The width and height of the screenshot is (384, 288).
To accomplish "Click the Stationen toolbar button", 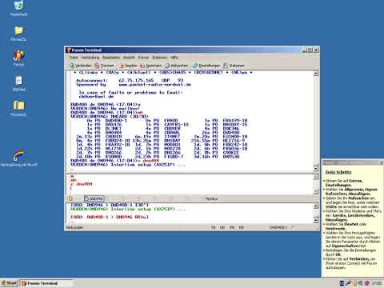I will 234,66.
